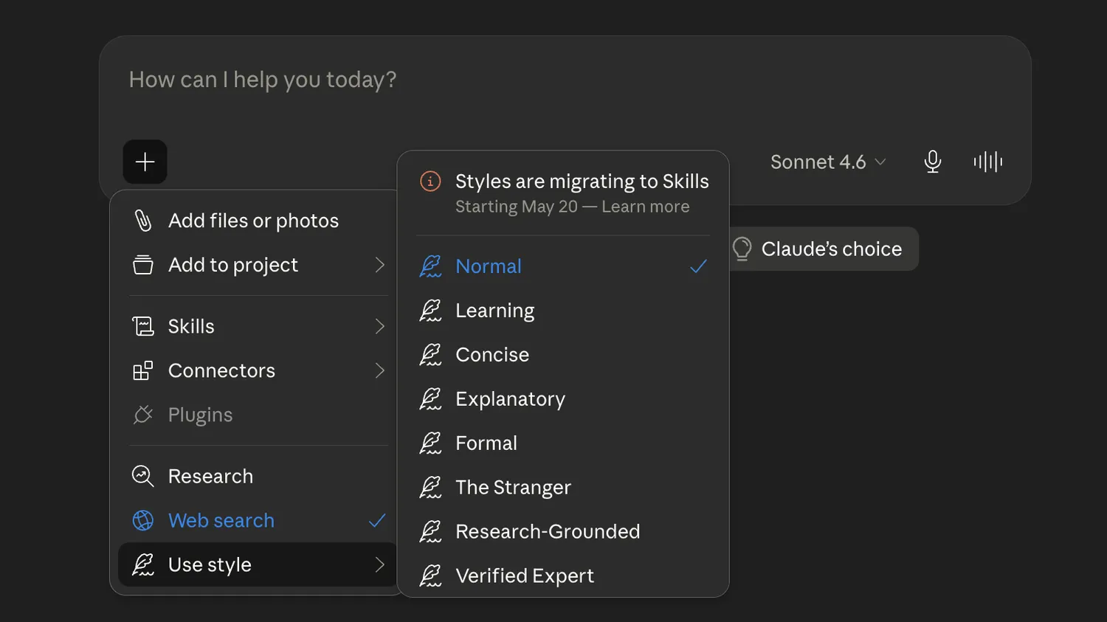The image size is (1107, 622).
Task: Click the quill icon next to Formal
Action: click(430, 443)
